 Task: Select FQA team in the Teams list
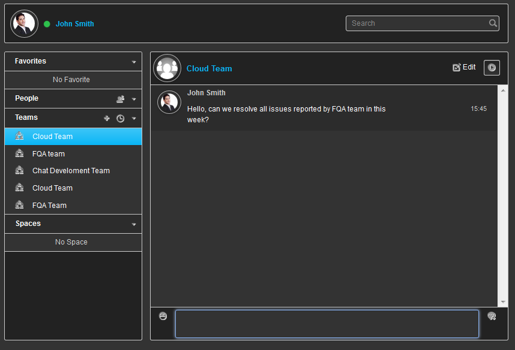coord(73,153)
